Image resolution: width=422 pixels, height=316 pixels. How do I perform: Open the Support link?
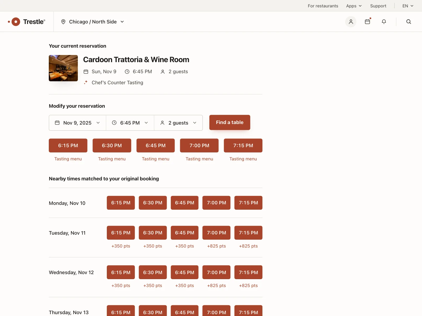click(x=378, y=6)
